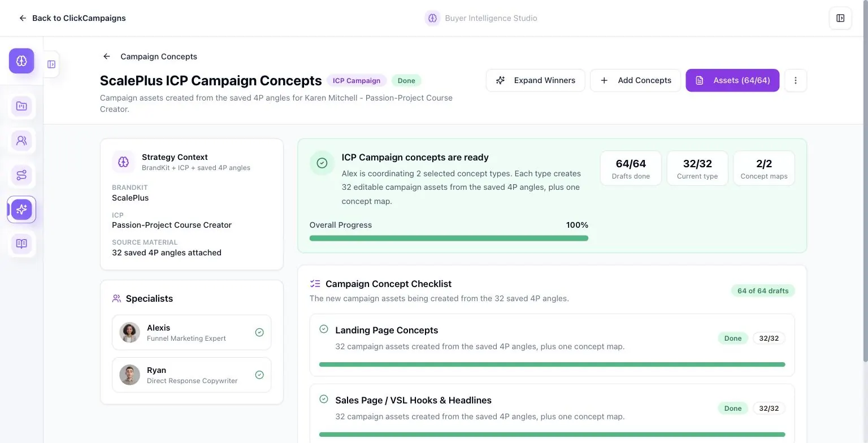Toggle the right panel icon in header
The width and height of the screenshot is (868, 443).
tap(840, 18)
